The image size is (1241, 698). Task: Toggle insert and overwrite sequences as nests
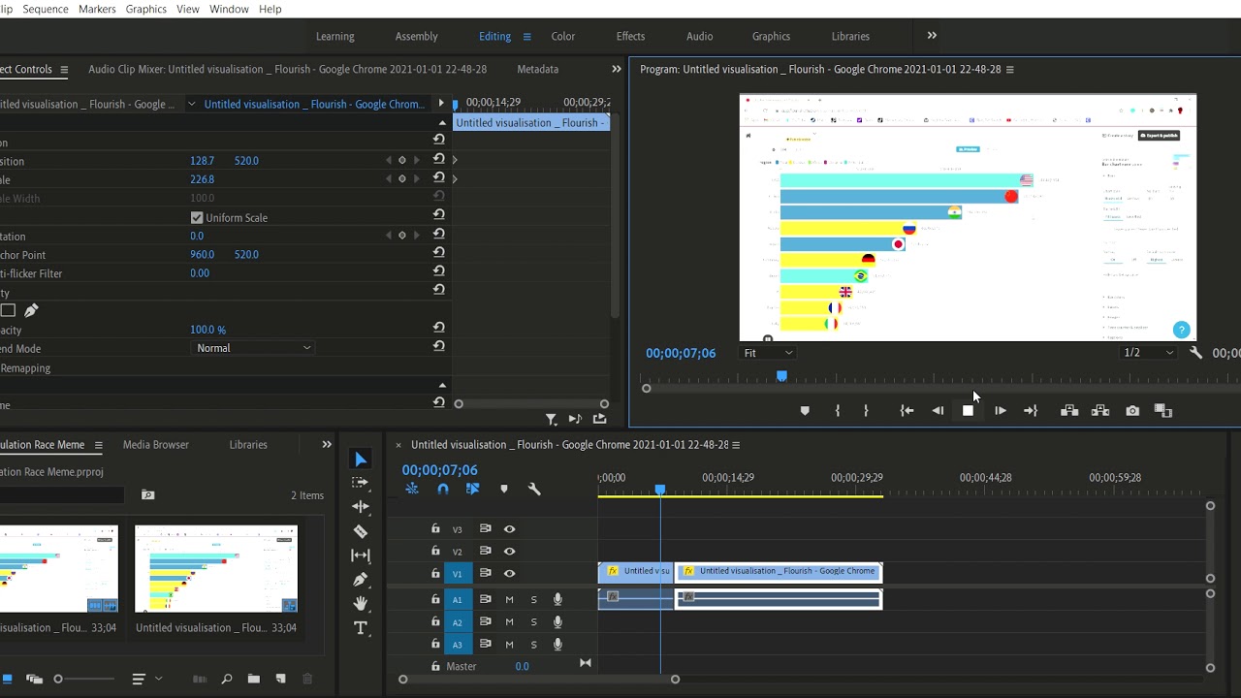pos(412,489)
